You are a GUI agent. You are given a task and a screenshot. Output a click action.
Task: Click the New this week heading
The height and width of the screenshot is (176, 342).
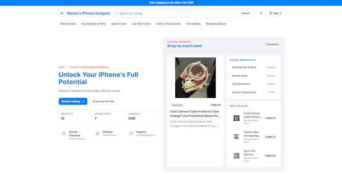pos(239,106)
